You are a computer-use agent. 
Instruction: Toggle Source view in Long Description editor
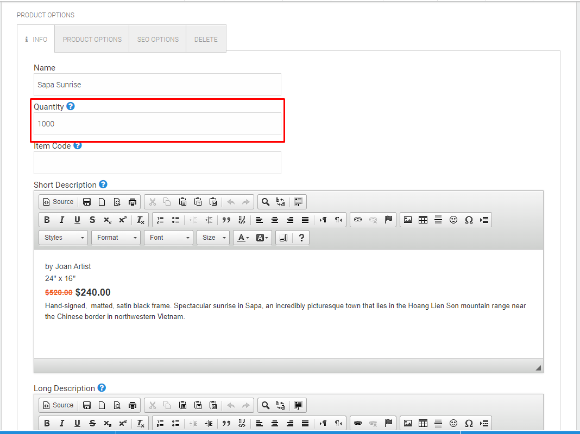pyautogui.click(x=59, y=405)
